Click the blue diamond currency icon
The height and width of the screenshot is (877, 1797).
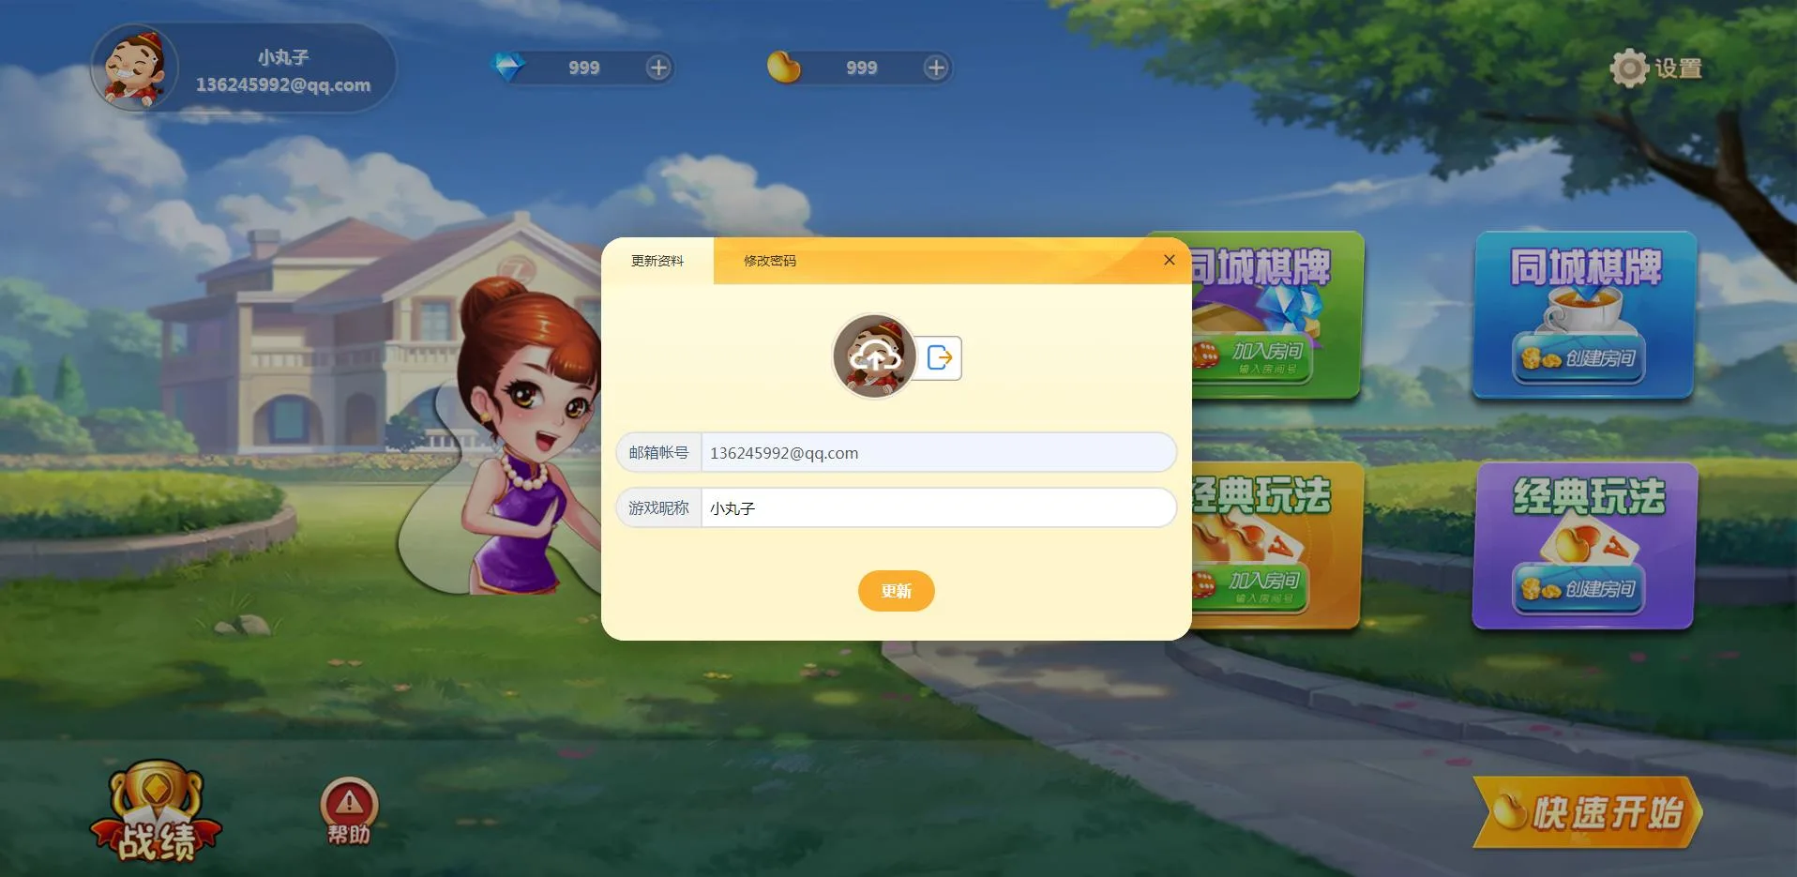(508, 68)
